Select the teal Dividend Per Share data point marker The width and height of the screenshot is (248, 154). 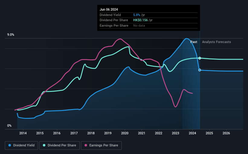(200, 58)
